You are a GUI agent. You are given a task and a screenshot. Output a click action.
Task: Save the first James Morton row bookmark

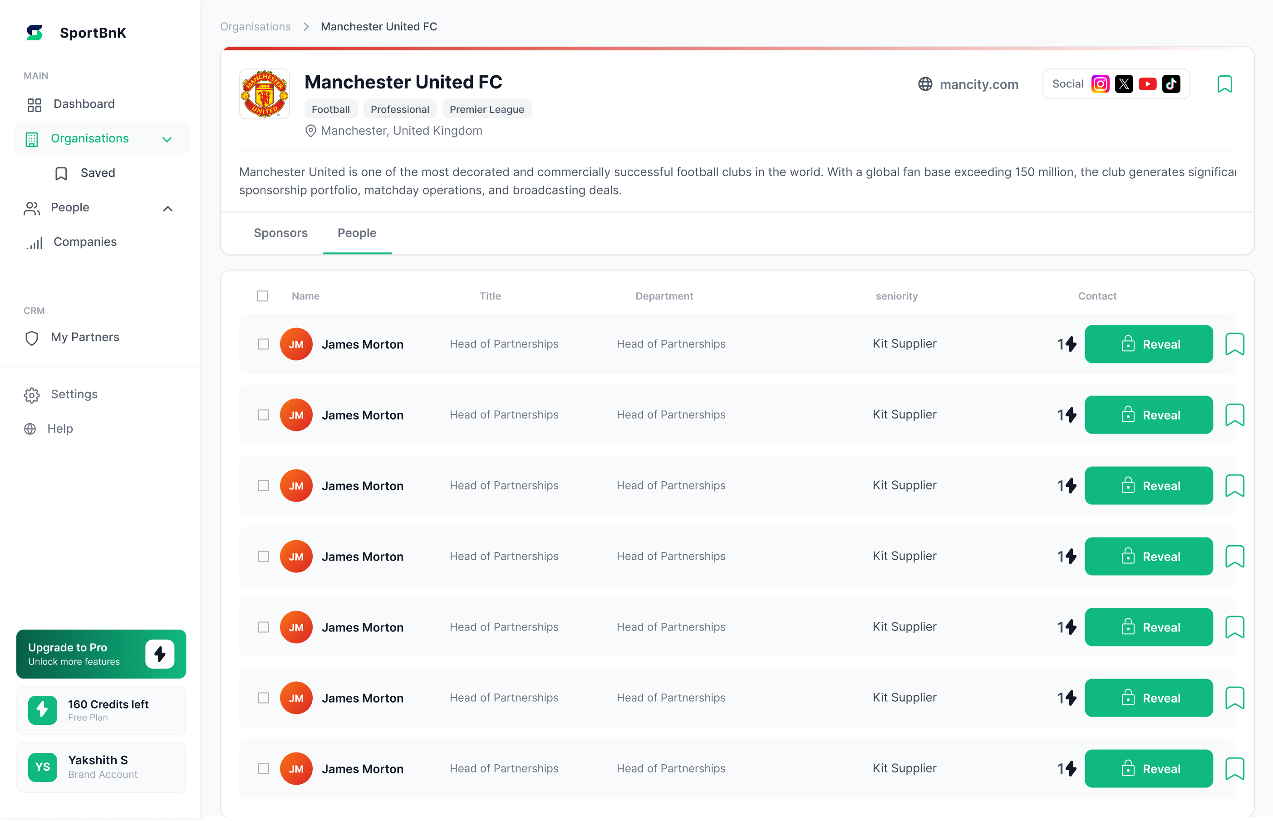(1234, 344)
